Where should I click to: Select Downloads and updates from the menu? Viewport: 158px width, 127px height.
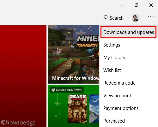(129, 32)
